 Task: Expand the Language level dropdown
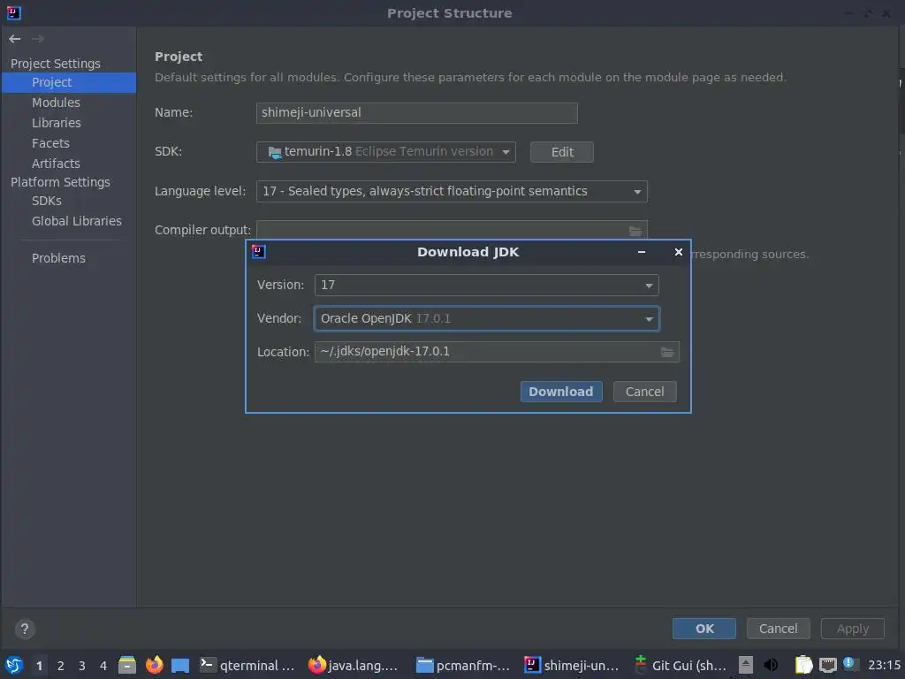click(x=452, y=191)
